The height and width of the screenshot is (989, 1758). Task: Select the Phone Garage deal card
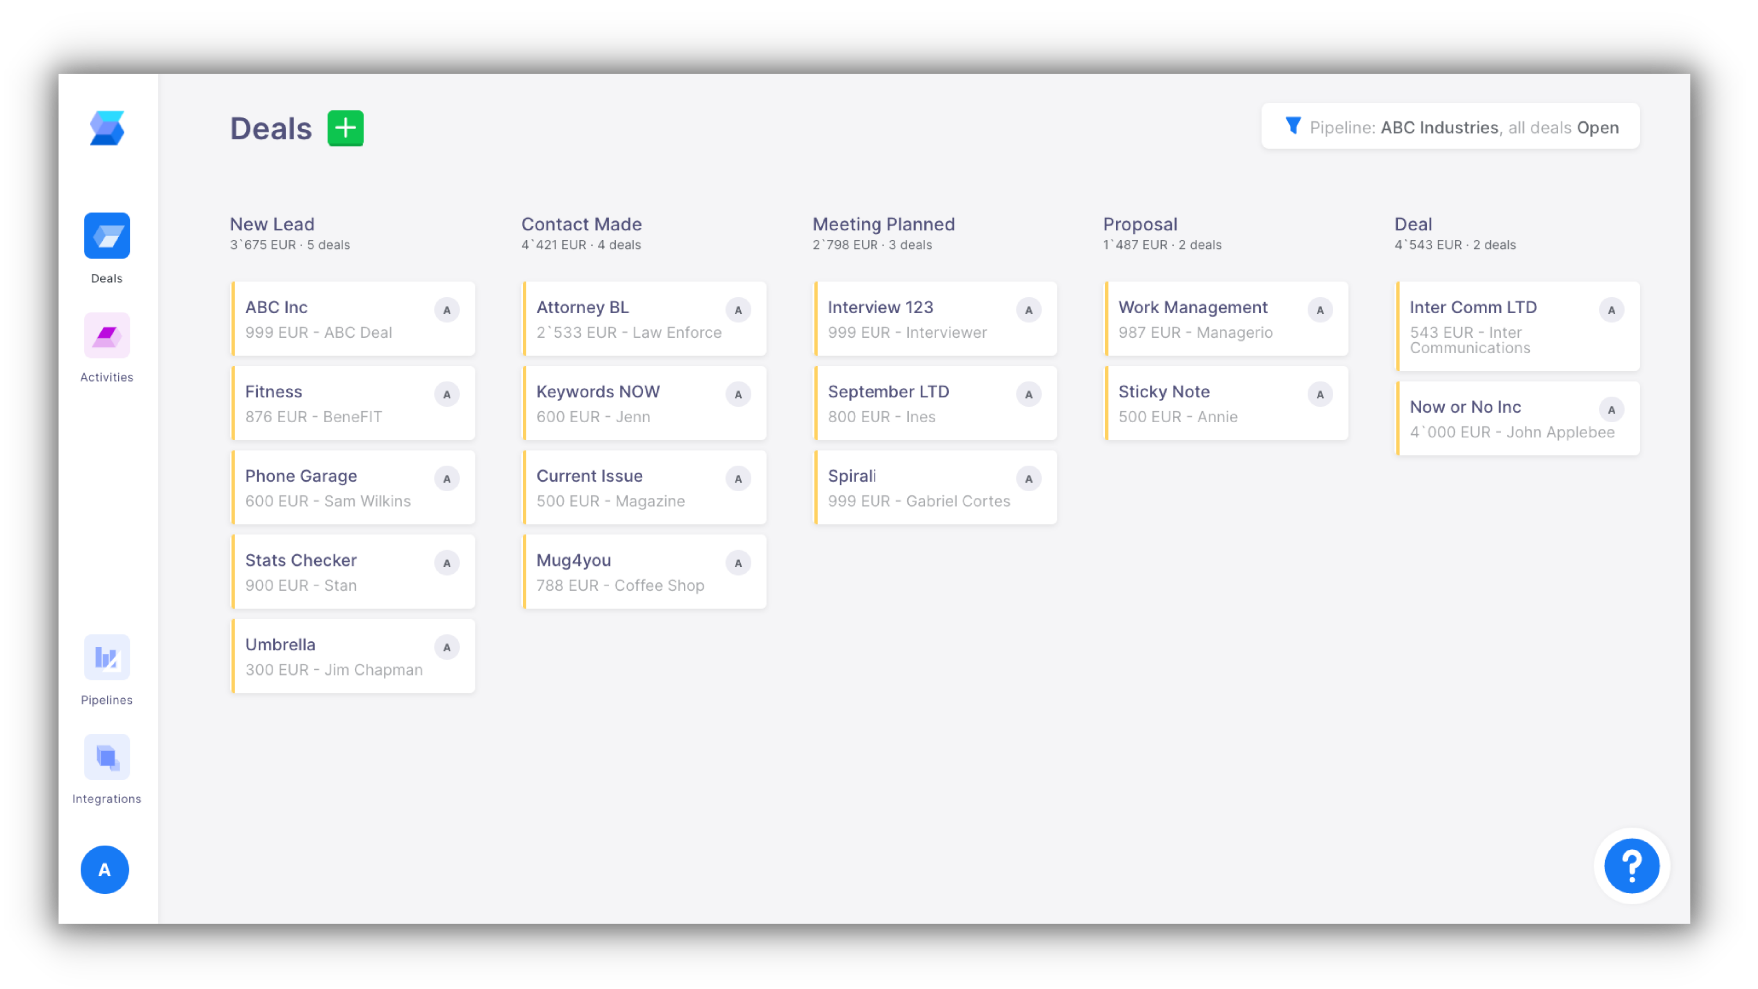(335, 487)
